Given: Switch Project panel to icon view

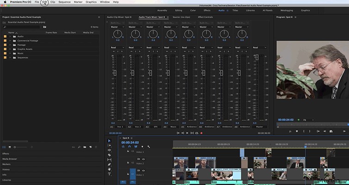Looking at the screenshot, I should pyautogui.click(x=10, y=147).
